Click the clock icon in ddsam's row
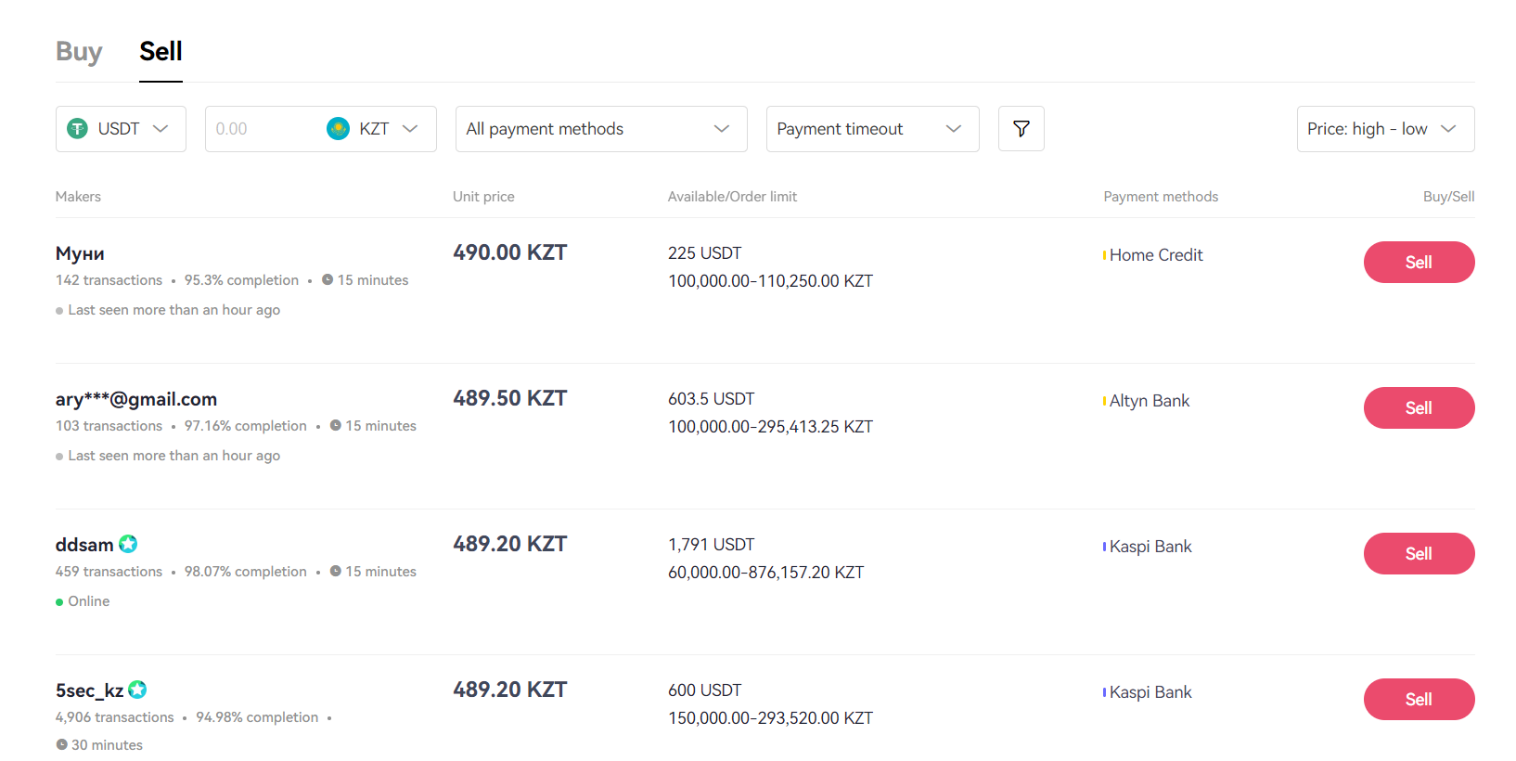 point(336,571)
